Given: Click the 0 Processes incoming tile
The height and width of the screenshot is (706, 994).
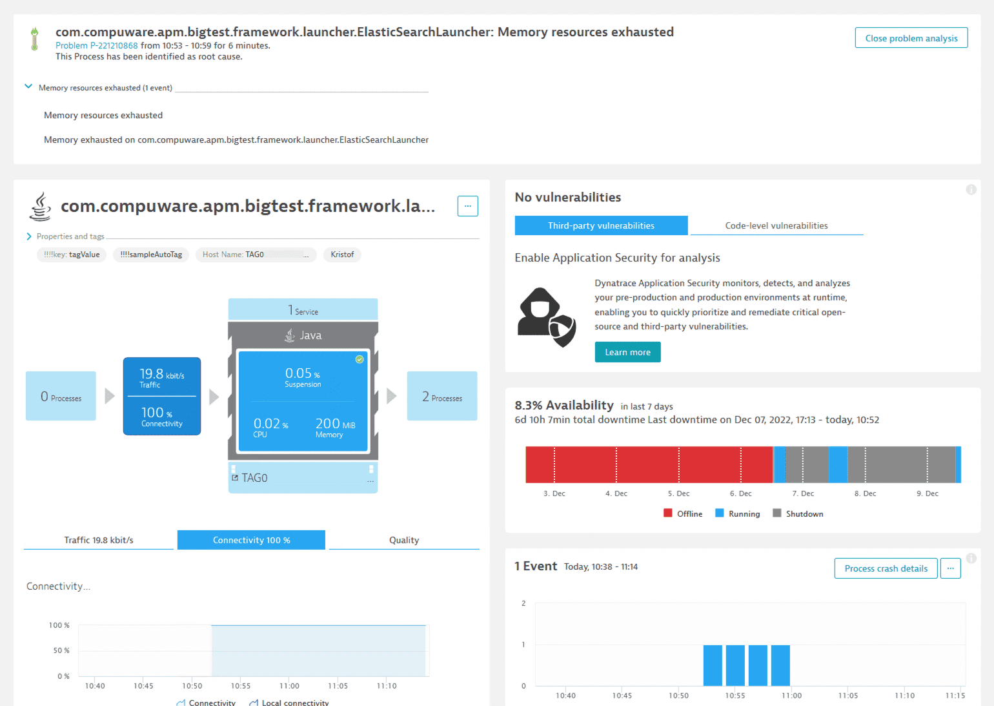Looking at the screenshot, I should tap(61, 396).
